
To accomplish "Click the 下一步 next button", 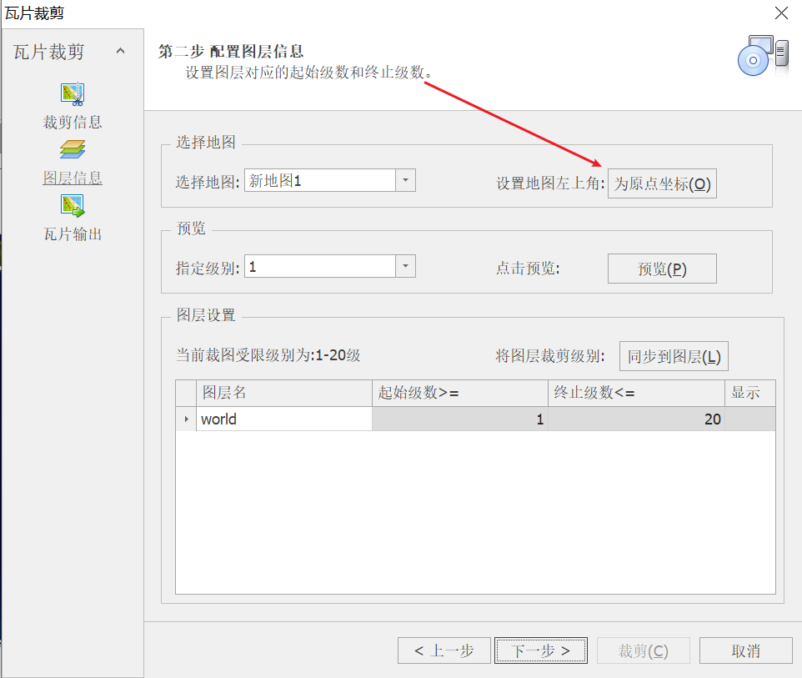I will (x=540, y=650).
